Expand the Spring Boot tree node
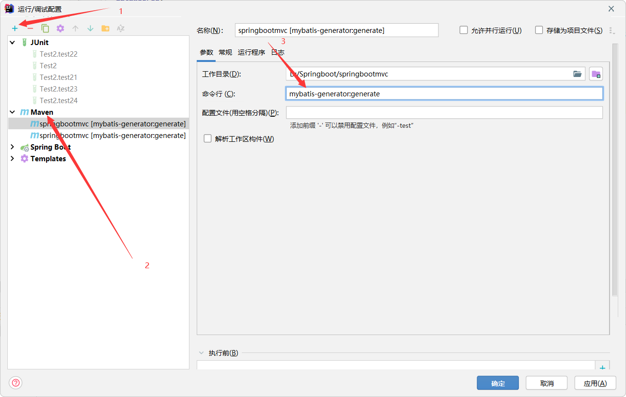The image size is (626, 397). [x=13, y=147]
